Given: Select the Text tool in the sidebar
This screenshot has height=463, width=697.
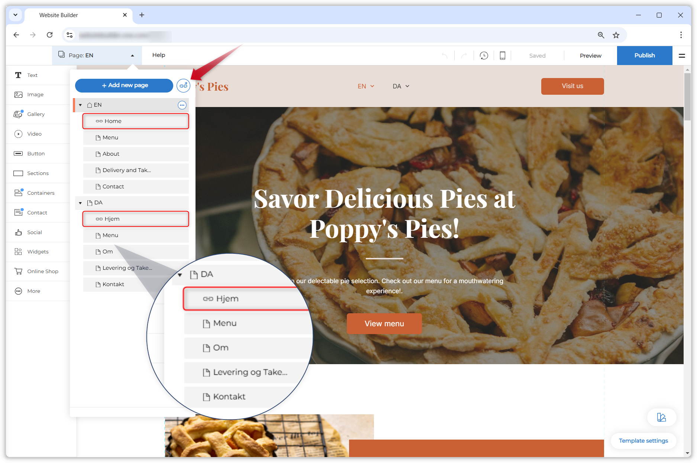Looking at the screenshot, I should tap(32, 75).
